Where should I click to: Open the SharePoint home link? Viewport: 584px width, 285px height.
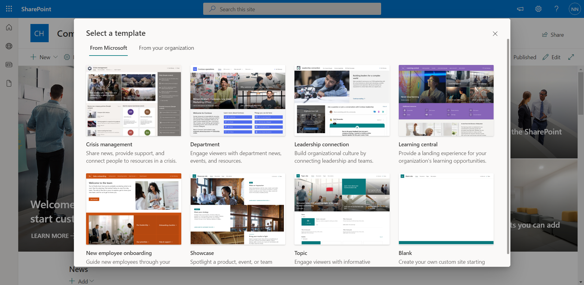(36, 9)
